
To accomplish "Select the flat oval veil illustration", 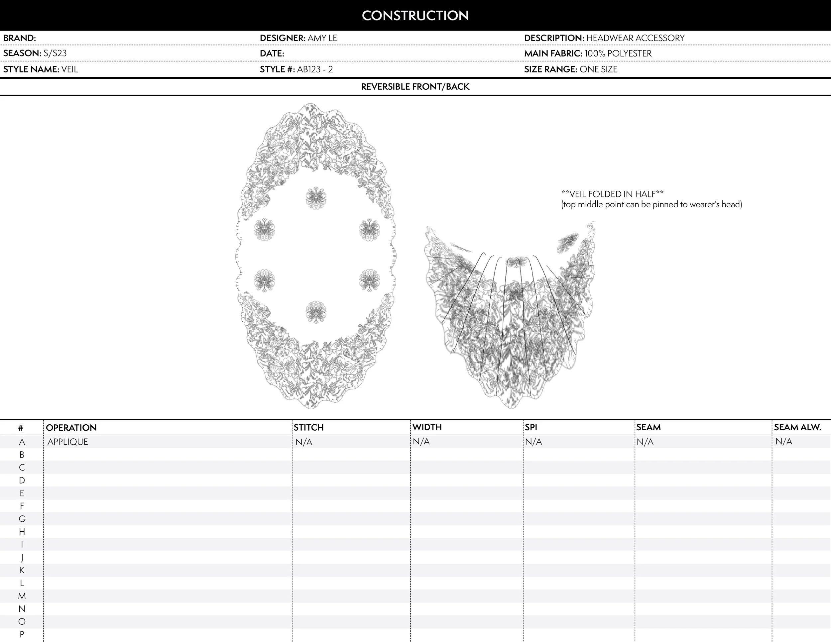I will pyautogui.click(x=316, y=256).
